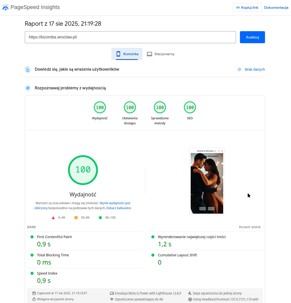Click the page screenshot thumbnail
The width and height of the screenshot is (291, 303).
[x=207, y=181]
